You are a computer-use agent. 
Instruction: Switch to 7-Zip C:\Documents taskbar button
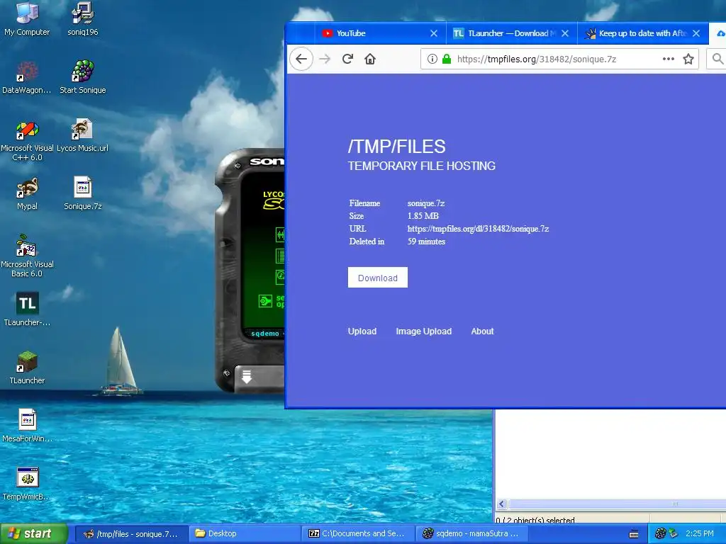[358, 534]
